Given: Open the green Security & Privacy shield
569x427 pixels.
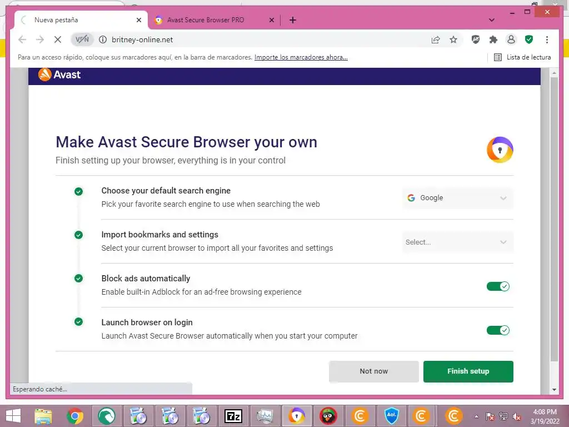Looking at the screenshot, I should pos(529,39).
